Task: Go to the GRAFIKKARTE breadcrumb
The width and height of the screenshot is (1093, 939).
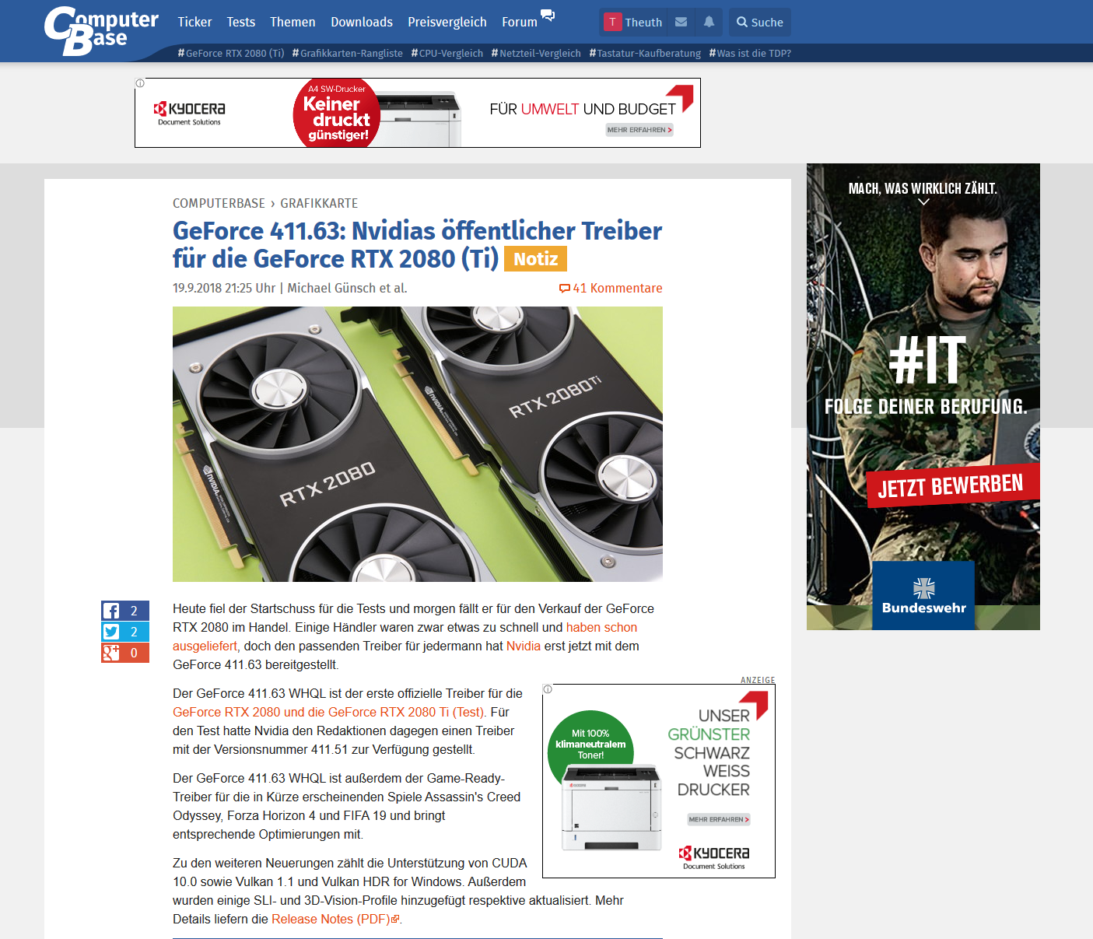Action: point(319,203)
